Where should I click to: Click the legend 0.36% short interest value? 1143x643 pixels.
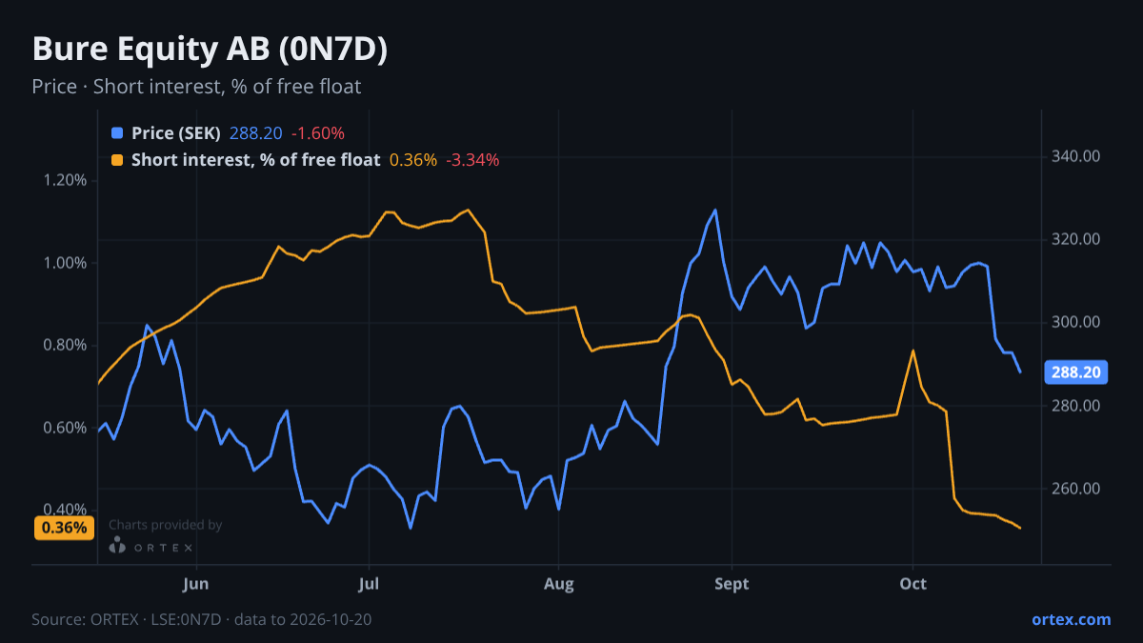(413, 160)
